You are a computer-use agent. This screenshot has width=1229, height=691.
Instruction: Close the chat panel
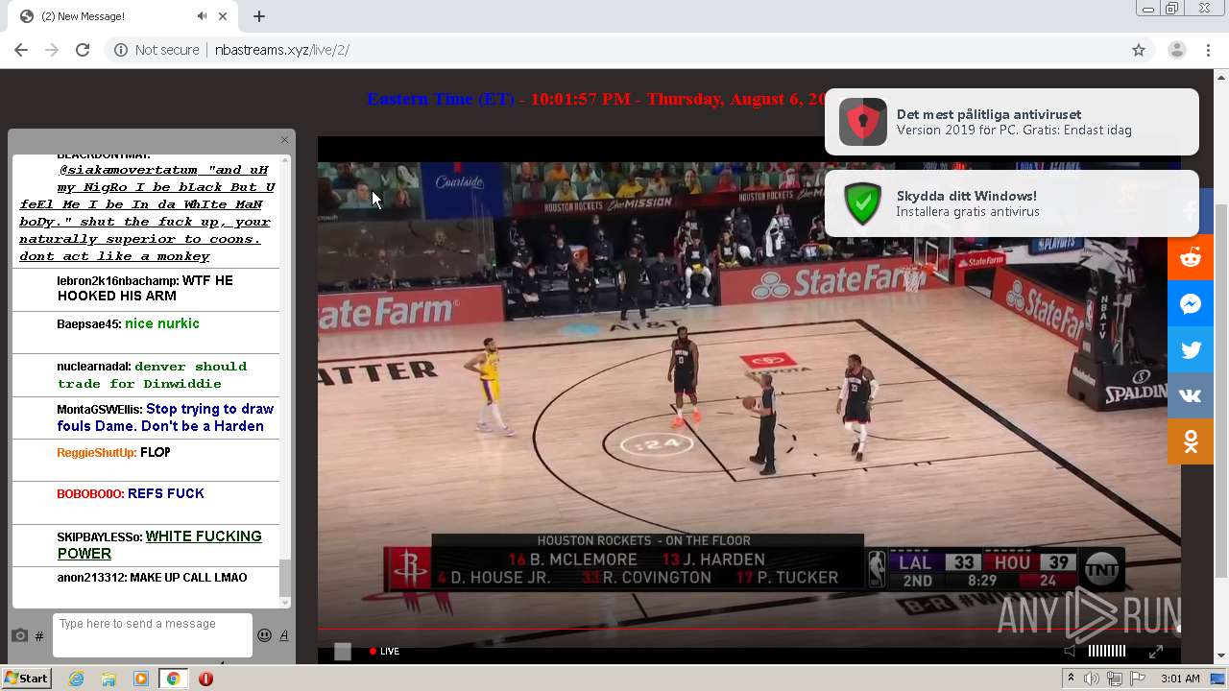coord(284,140)
